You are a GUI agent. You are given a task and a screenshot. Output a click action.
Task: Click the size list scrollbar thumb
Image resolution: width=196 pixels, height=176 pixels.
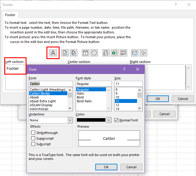pos(139,95)
